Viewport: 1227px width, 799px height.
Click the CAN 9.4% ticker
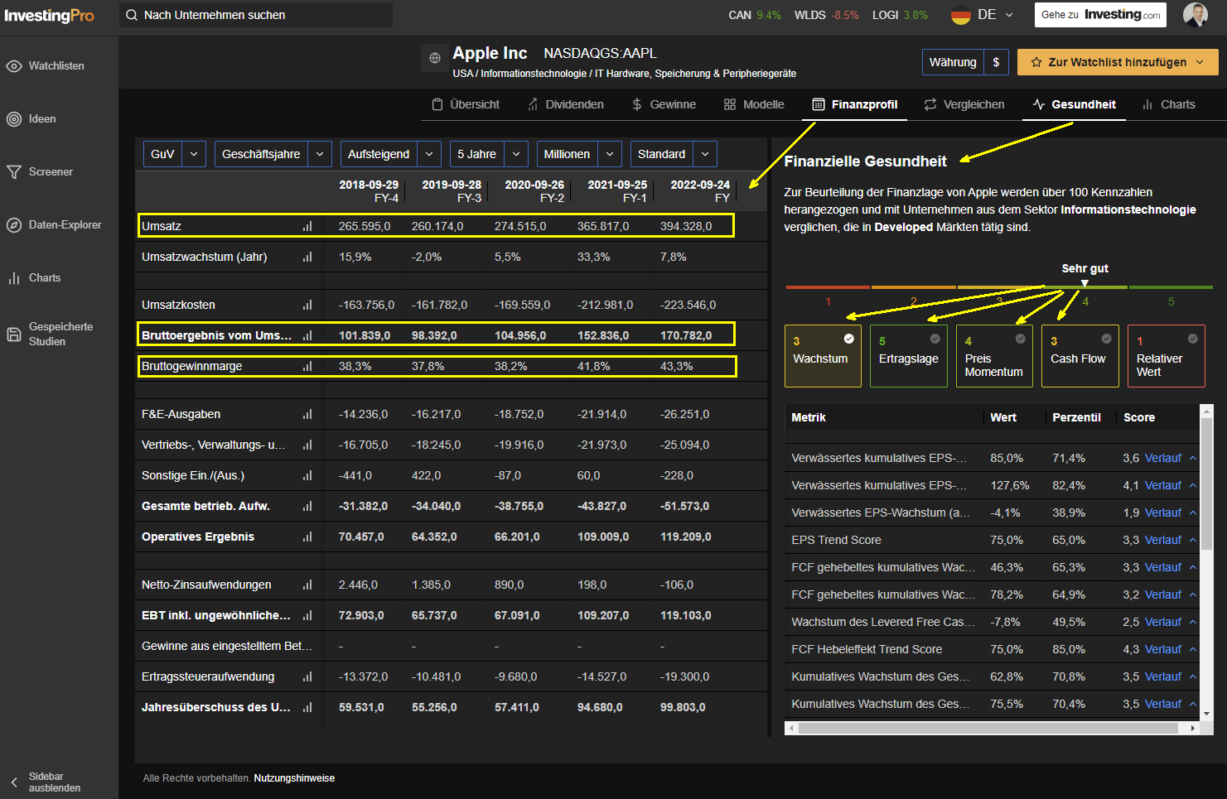(x=755, y=15)
